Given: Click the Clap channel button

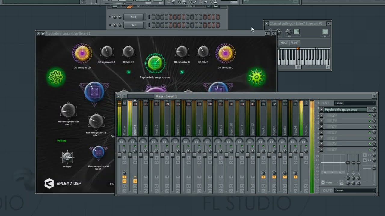Looking at the screenshot, I should click(x=133, y=25).
